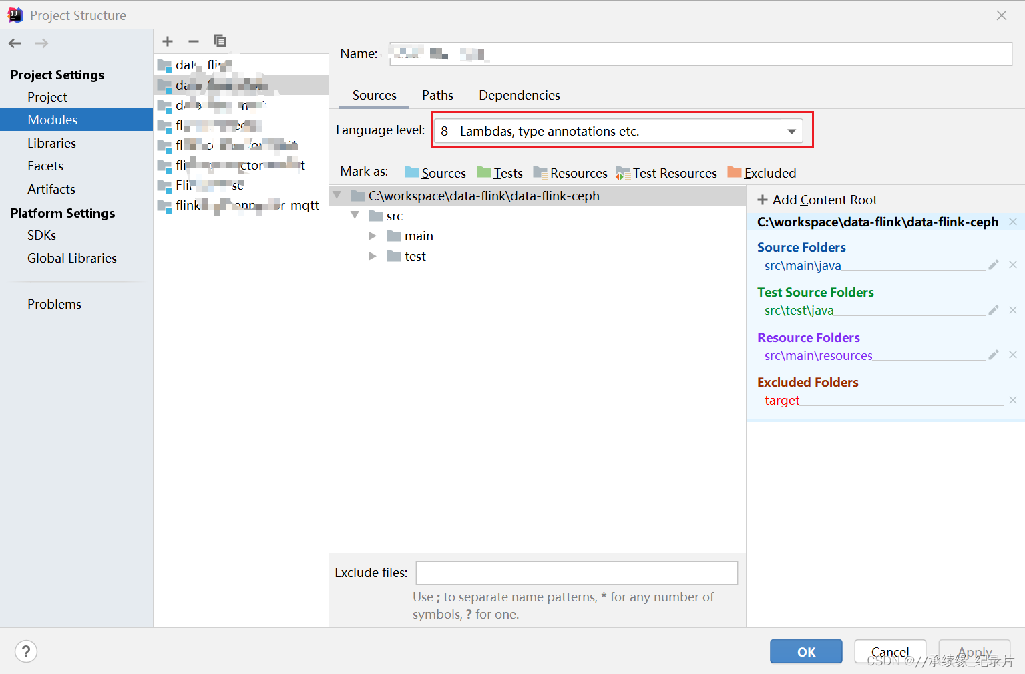Switch to the Dependencies tab
Image resolution: width=1025 pixels, height=674 pixels.
(x=520, y=95)
